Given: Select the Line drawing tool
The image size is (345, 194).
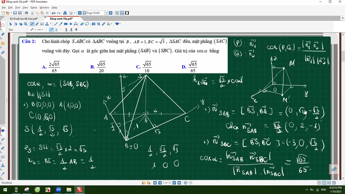Looking at the screenshot, I should [x=56, y=24].
